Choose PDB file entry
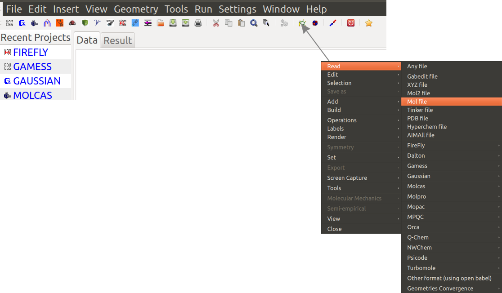 (x=452, y=118)
